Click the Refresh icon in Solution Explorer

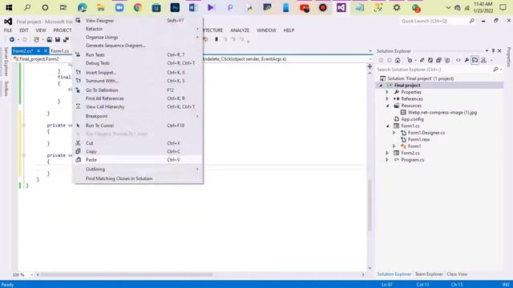click(x=430, y=60)
